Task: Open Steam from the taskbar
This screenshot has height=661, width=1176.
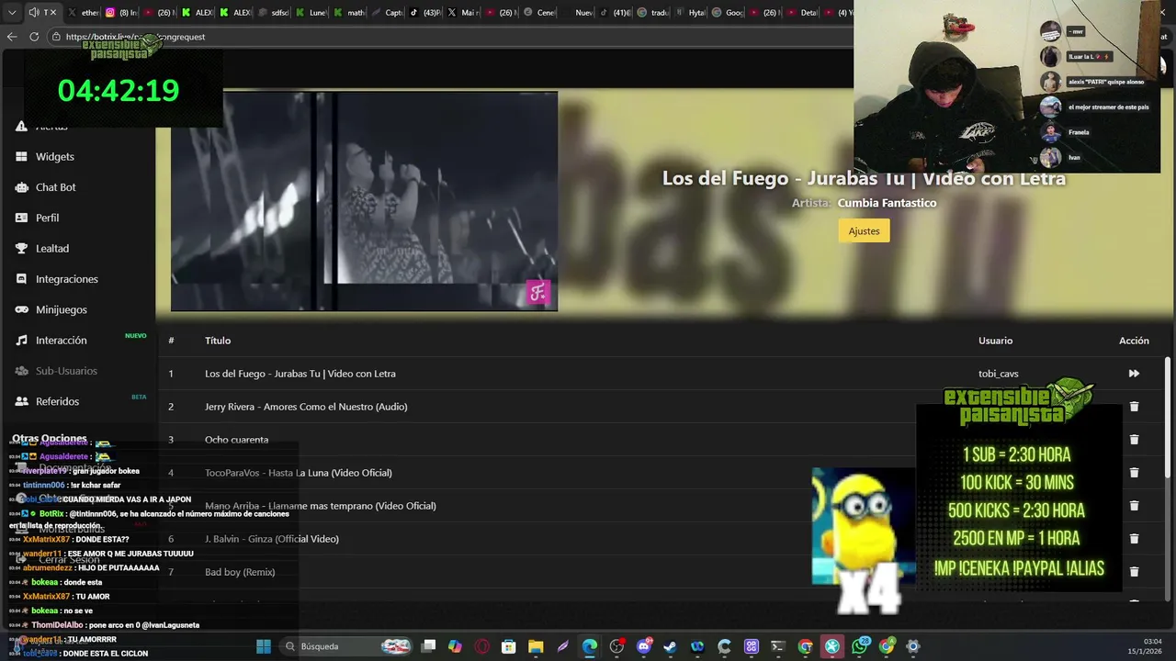Action: coord(670,646)
